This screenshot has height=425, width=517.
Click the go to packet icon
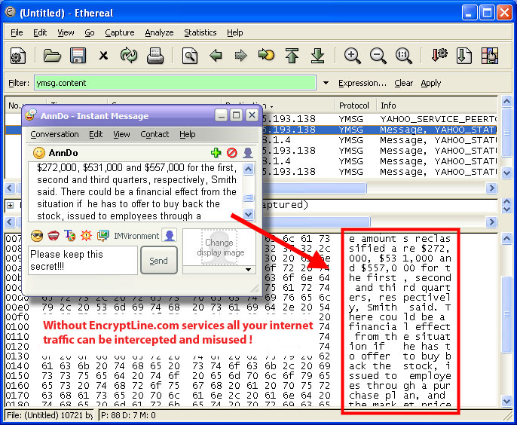point(266,55)
